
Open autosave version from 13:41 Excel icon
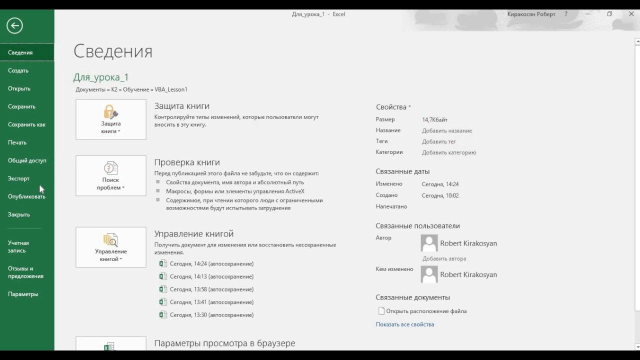(x=162, y=302)
